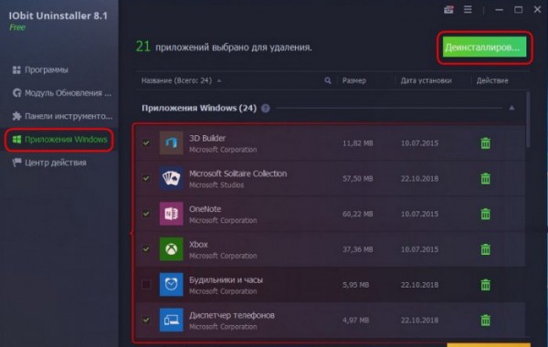Select Приложения Windows in the sidebar
The image size is (548, 347).
[x=59, y=140]
